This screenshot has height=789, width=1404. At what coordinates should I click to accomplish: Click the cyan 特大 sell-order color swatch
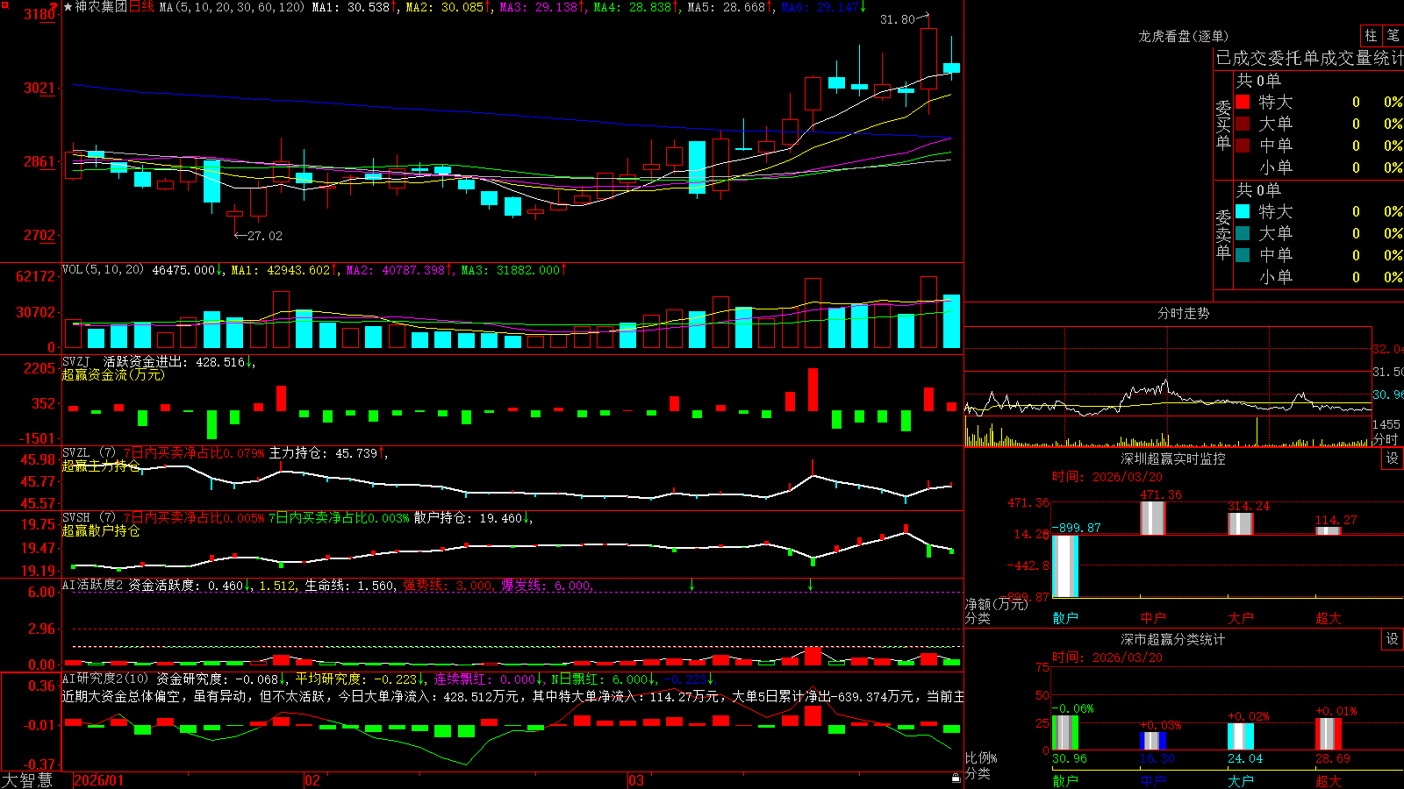tap(1243, 211)
